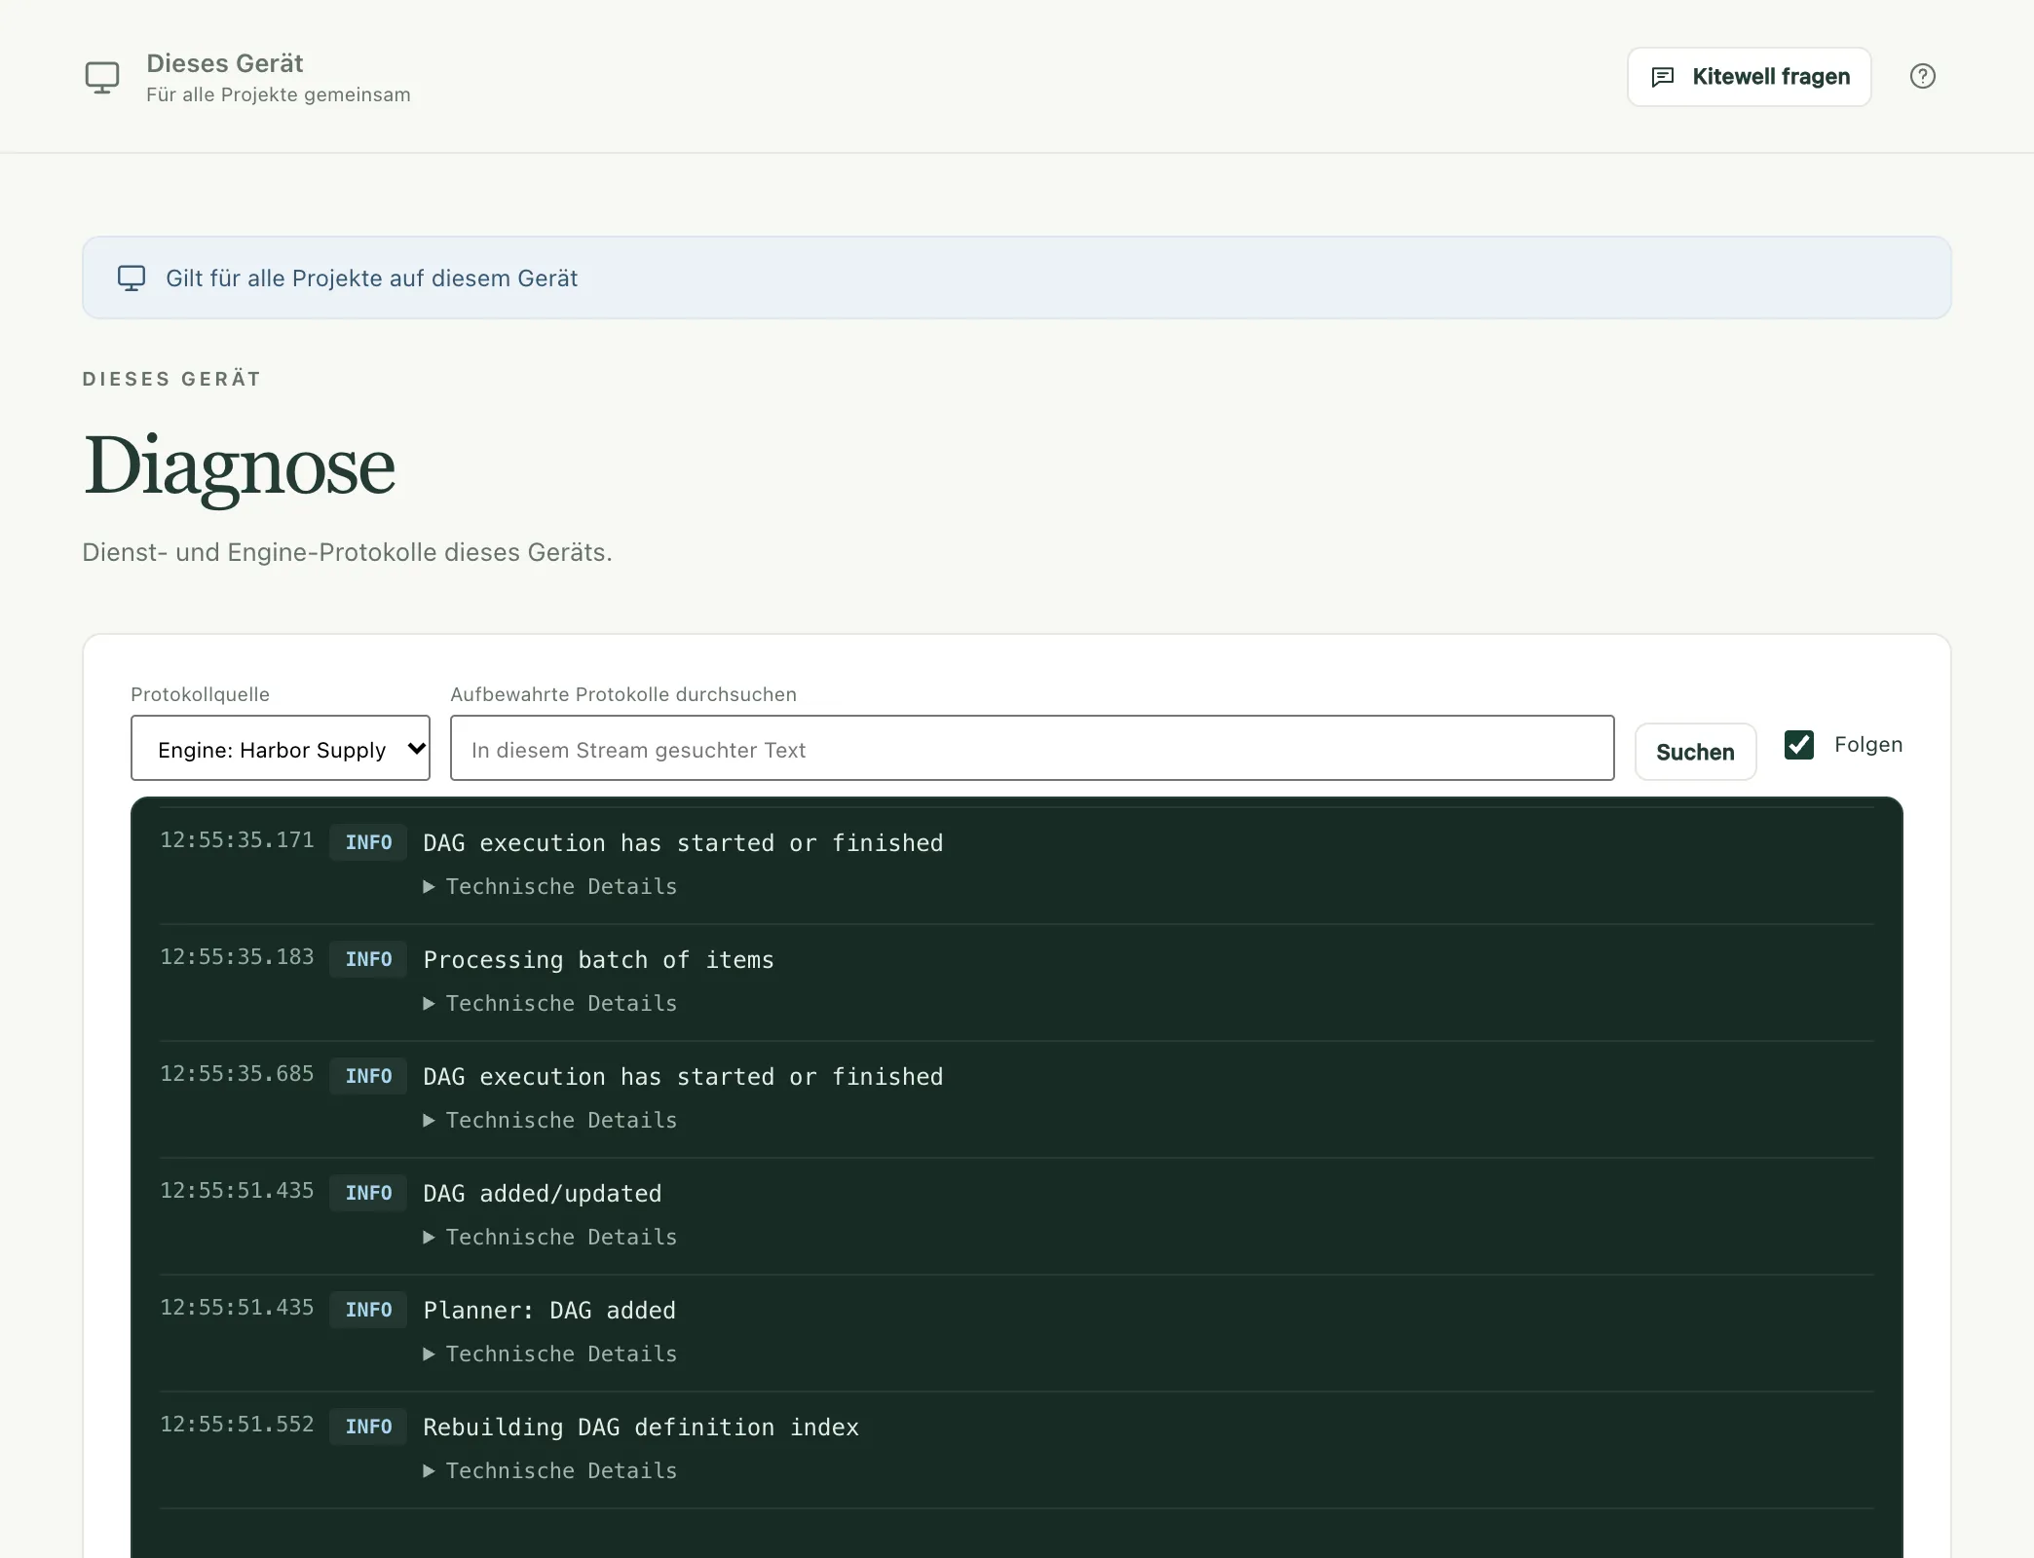Image resolution: width=2034 pixels, height=1558 pixels.
Task: Focus the stream search text field
Action: pos(1032,748)
